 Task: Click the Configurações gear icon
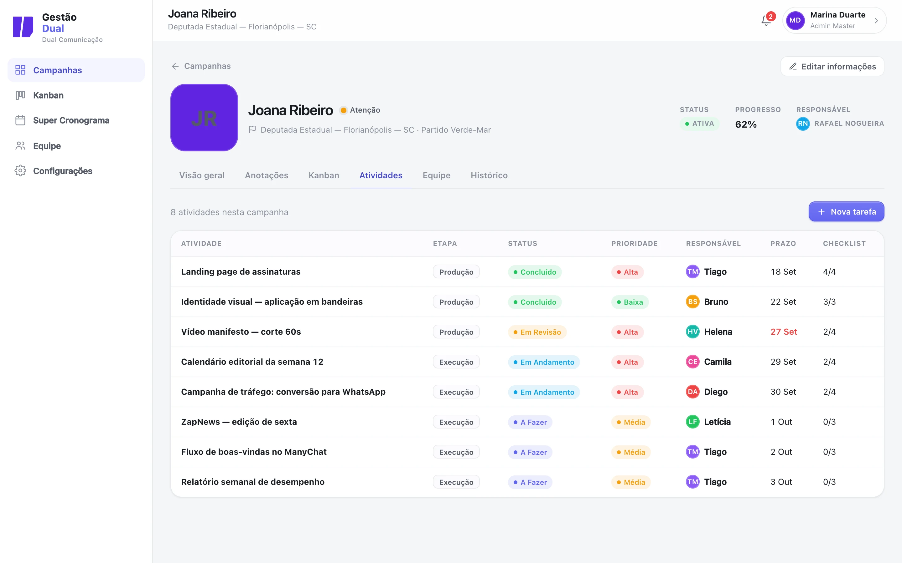coord(20,170)
